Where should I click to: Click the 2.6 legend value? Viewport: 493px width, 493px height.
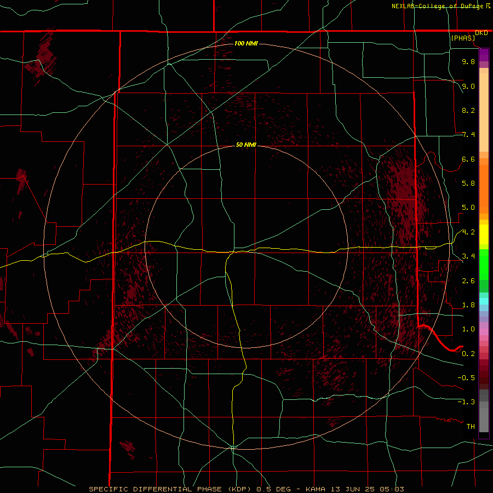(x=468, y=281)
